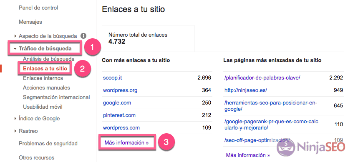Screen dimensions: 363x162
Task: Open the pinterest.com linking domain
Action: pyautogui.click(x=119, y=115)
